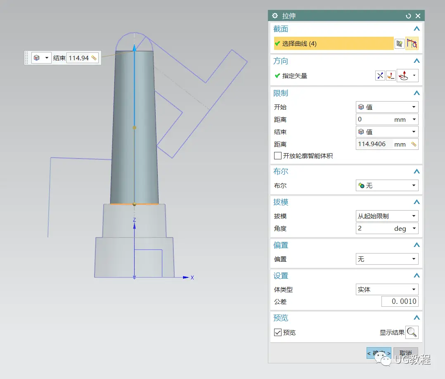This screenshot has width=445, height=379.
Task: Open the 结束 limit type dropdown
Action: 387,132
